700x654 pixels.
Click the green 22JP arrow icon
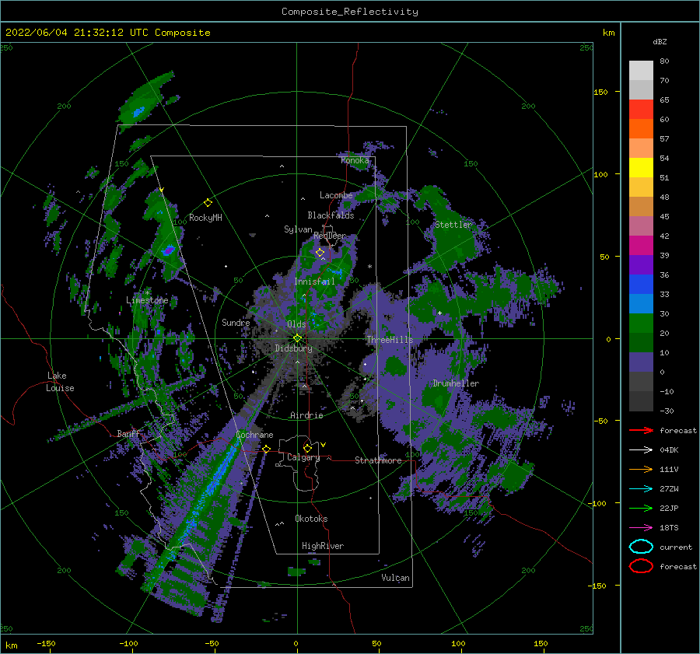tap(641, 508)
